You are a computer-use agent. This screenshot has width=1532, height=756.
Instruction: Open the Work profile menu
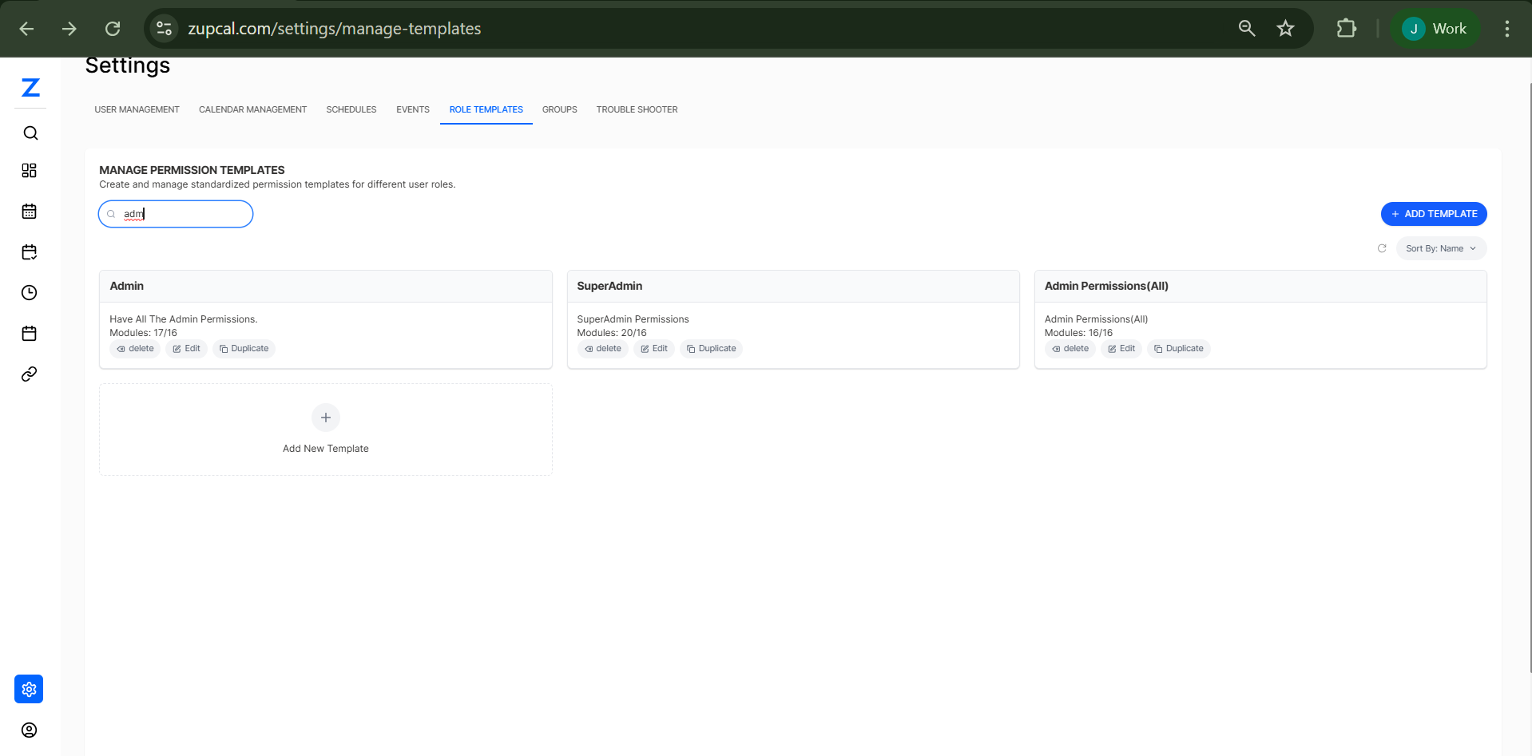pos(1435,29)
